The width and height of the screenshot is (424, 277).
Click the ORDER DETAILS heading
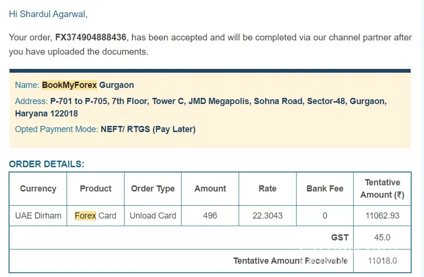47,164
